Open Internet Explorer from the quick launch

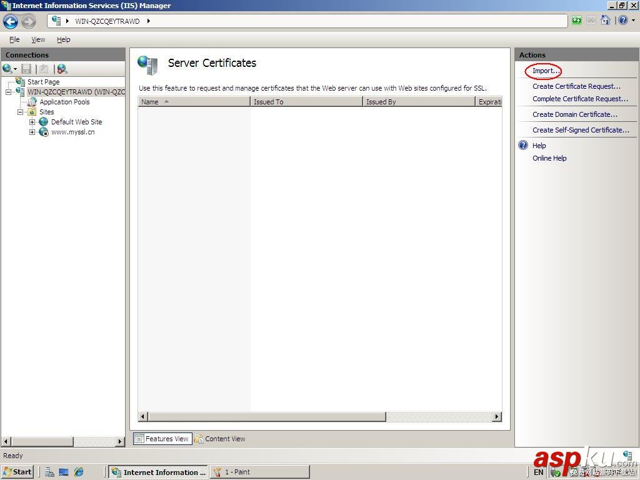[x=79, y=472]
